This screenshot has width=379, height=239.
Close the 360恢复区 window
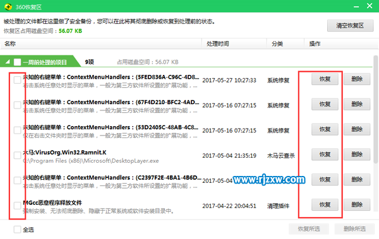[x=370, y=6]
